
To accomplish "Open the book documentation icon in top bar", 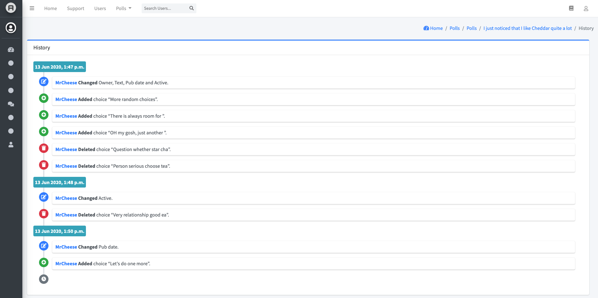I will click(571, 8).
